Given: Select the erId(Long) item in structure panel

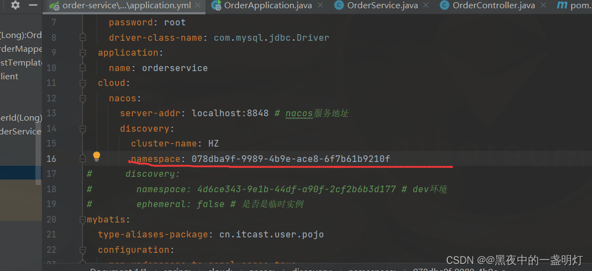Looking at the screenshot, I should (21, 117).
